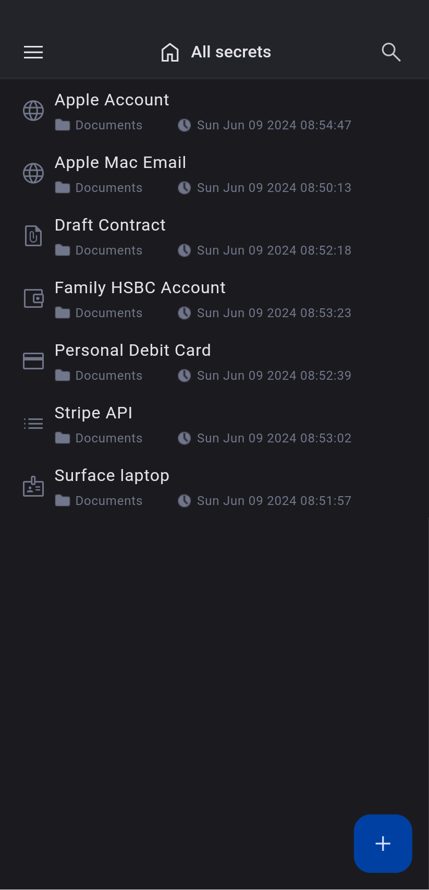The image size is (429, 890).
Task: Click the card icon for Personal Debit Card
Action: [x=33, y=361]
